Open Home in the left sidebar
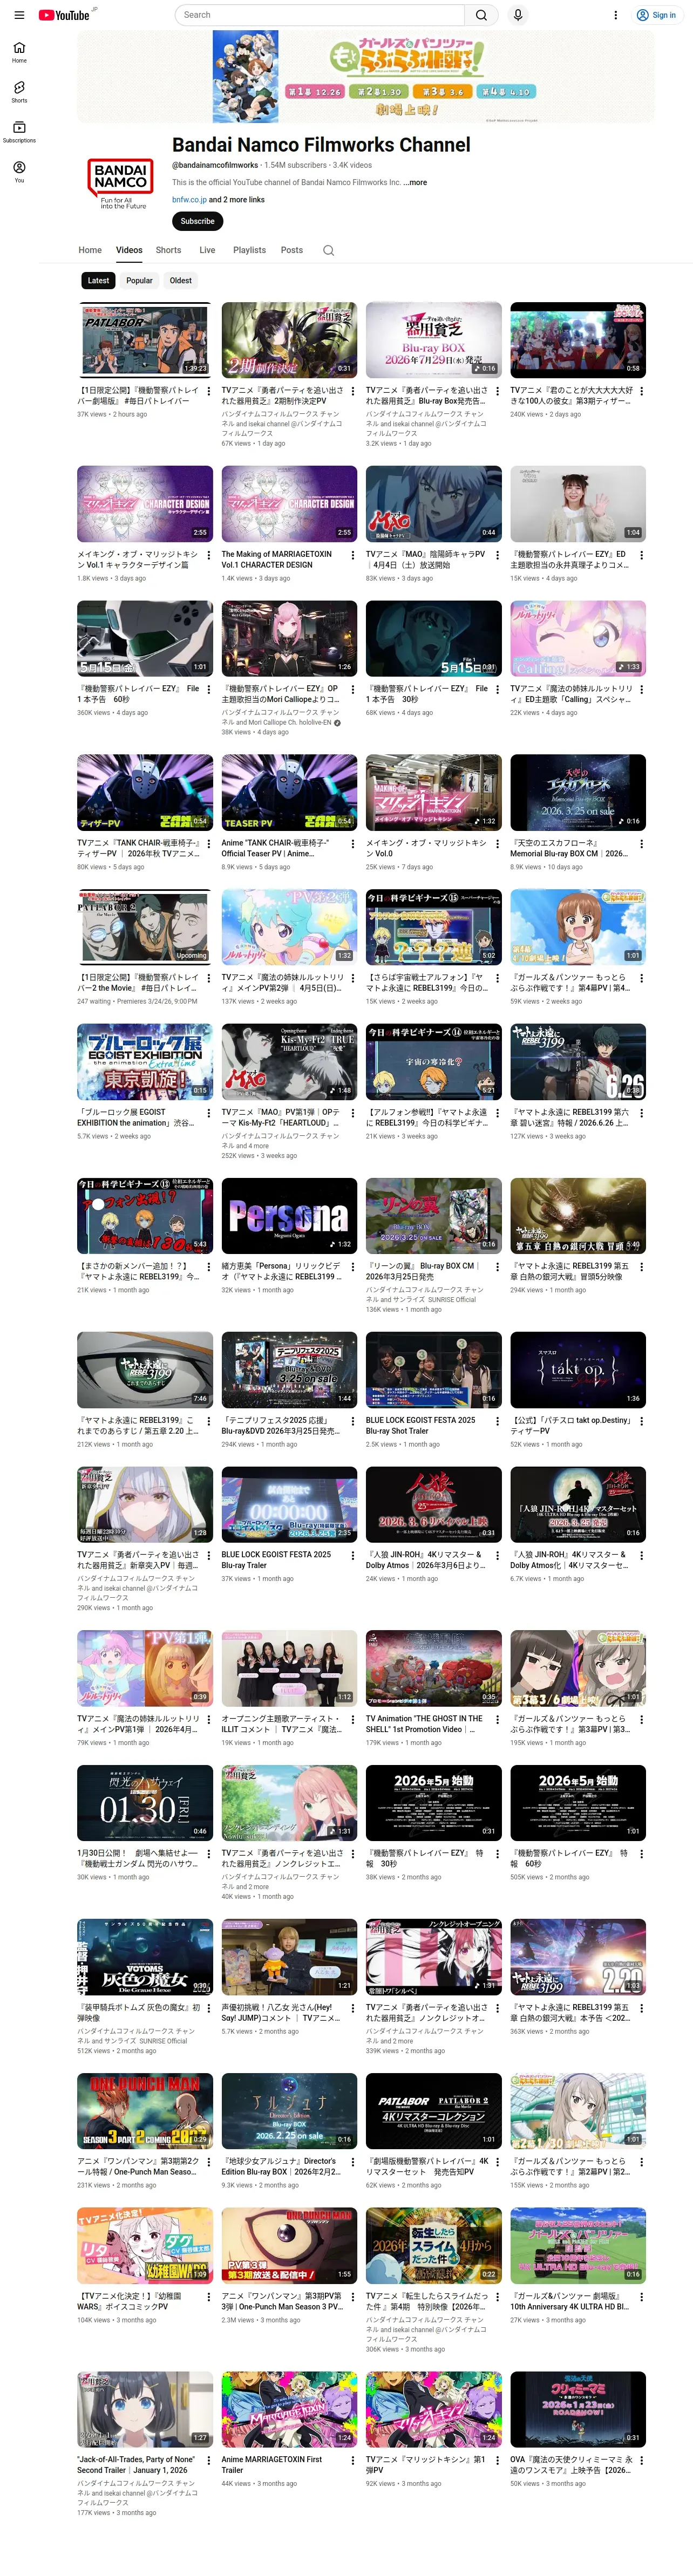The image size is (693, 2576). [19, 52]
